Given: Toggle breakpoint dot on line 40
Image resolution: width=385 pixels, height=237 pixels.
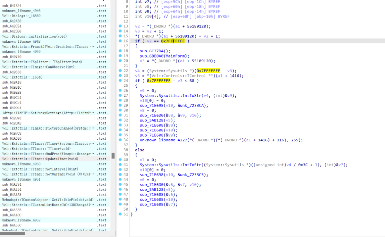Looking at the screenshot, I should coord(120,160).
